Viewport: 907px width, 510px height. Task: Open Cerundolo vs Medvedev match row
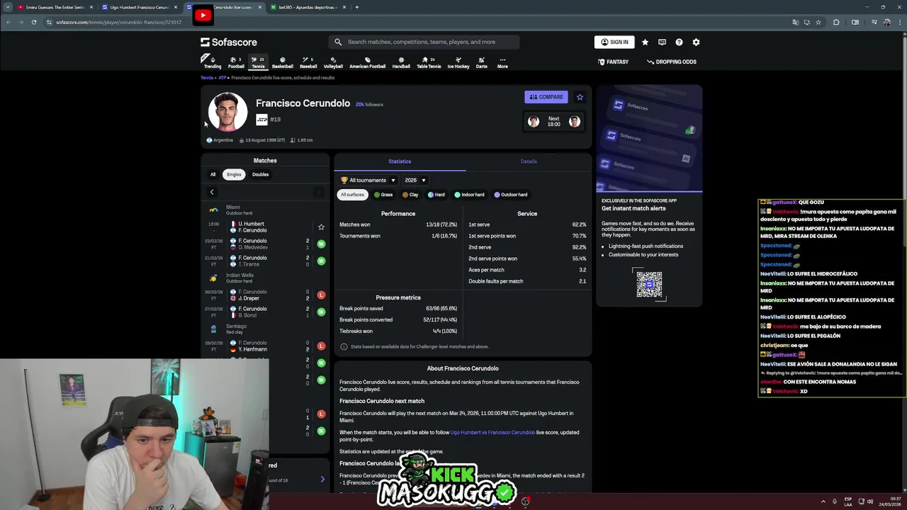(265, 244)
